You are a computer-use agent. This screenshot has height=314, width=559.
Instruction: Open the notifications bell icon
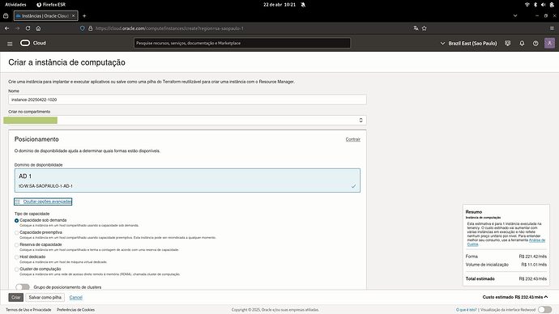click(522, 44)
